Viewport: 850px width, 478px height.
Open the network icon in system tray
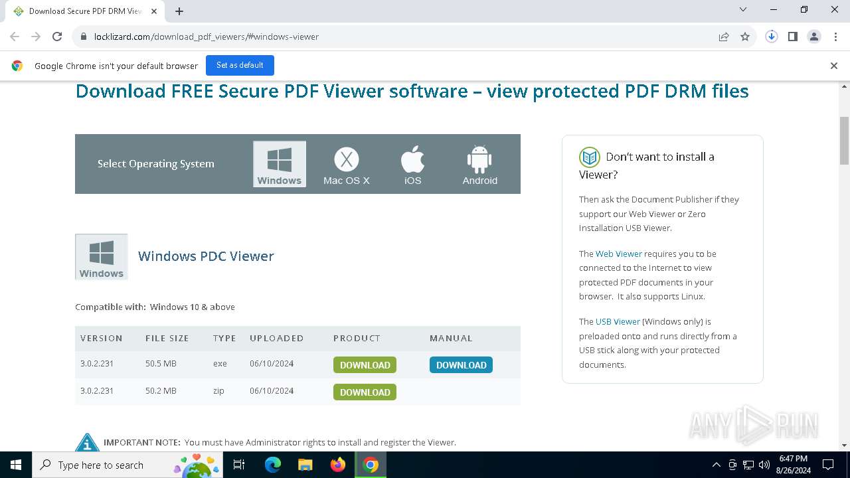coord(748,465)
